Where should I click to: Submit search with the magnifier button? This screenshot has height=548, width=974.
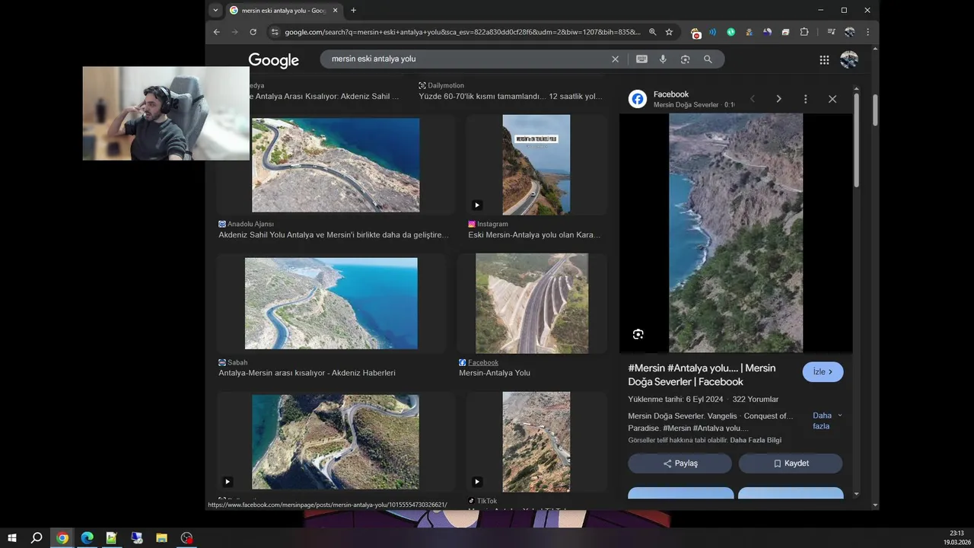click(708, 59)
